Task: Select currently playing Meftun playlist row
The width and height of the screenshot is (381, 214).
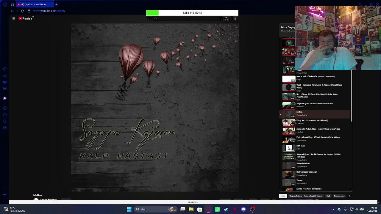Action: click(315, 114)
